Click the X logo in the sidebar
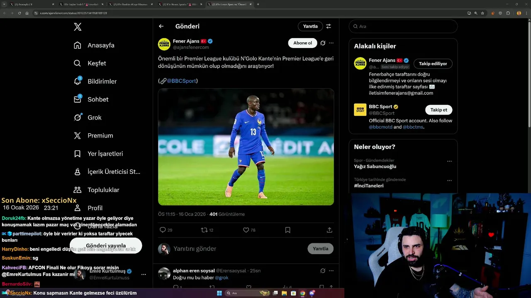This screenshot has width=531, height=298. pos(78,27)
